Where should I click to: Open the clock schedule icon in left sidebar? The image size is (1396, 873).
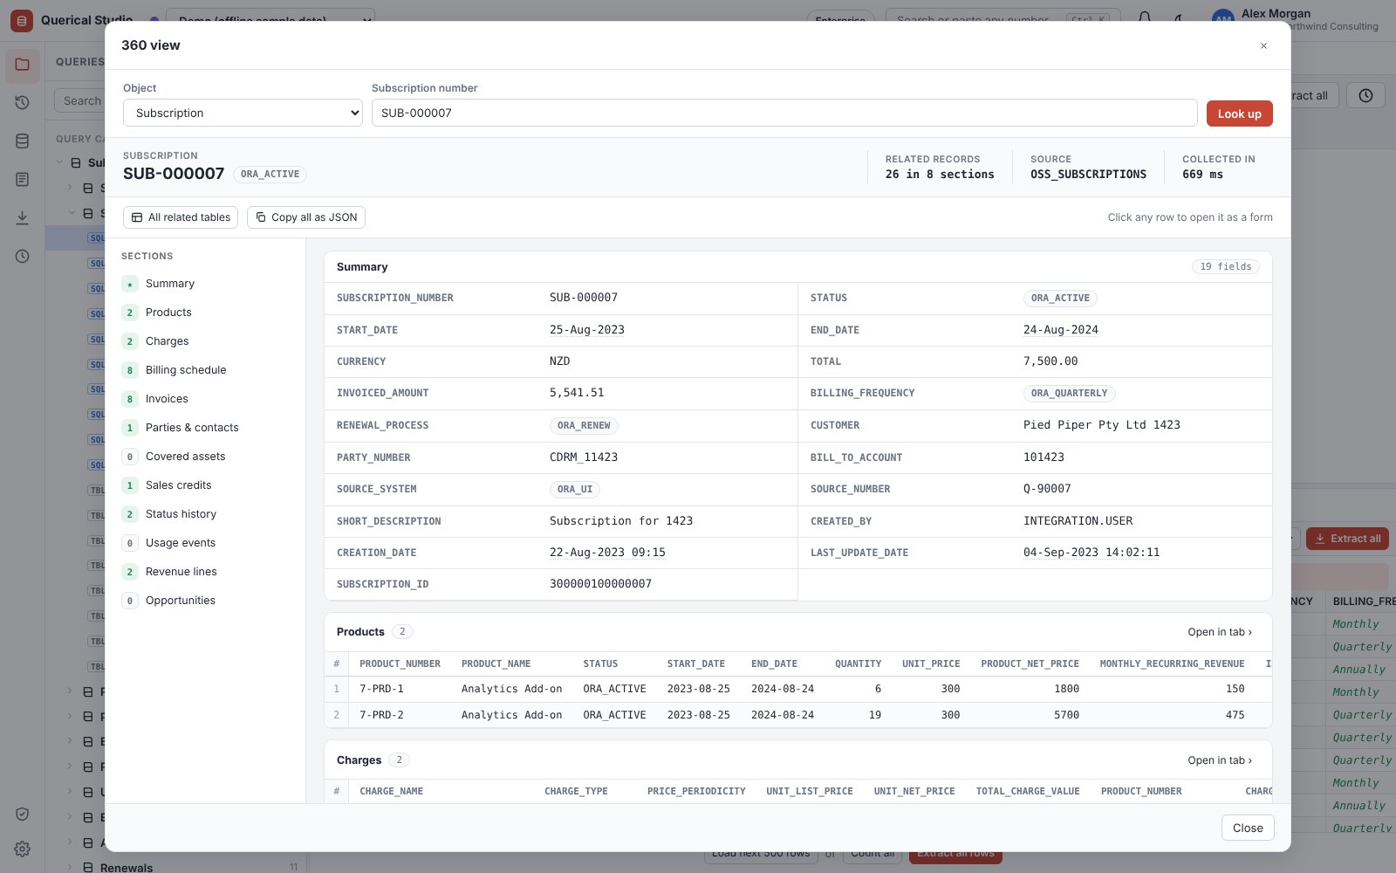click(x=23, y=257)
